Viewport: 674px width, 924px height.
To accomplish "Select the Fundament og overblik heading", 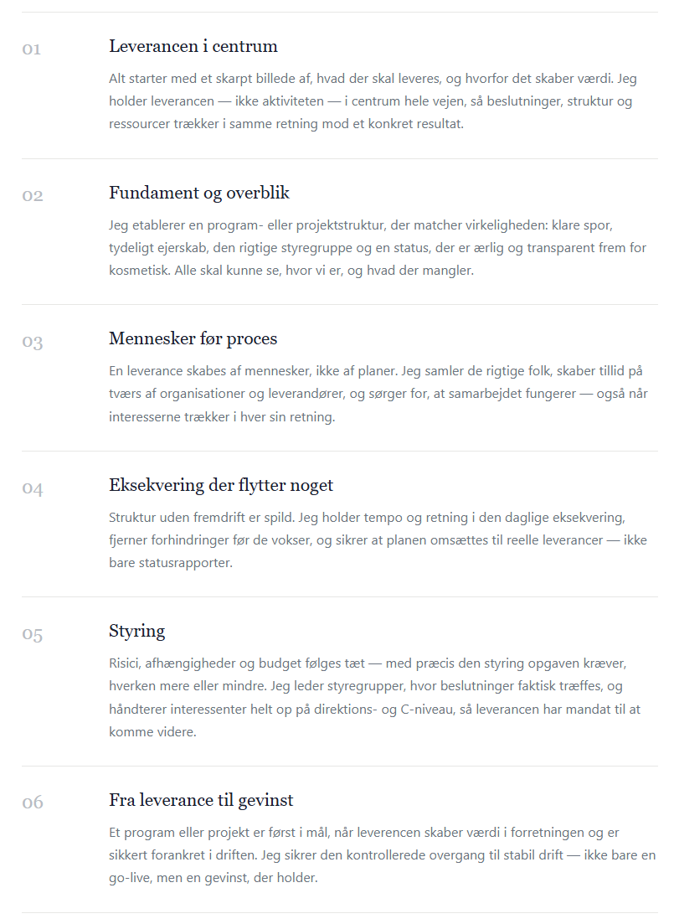I will point(199,193).
